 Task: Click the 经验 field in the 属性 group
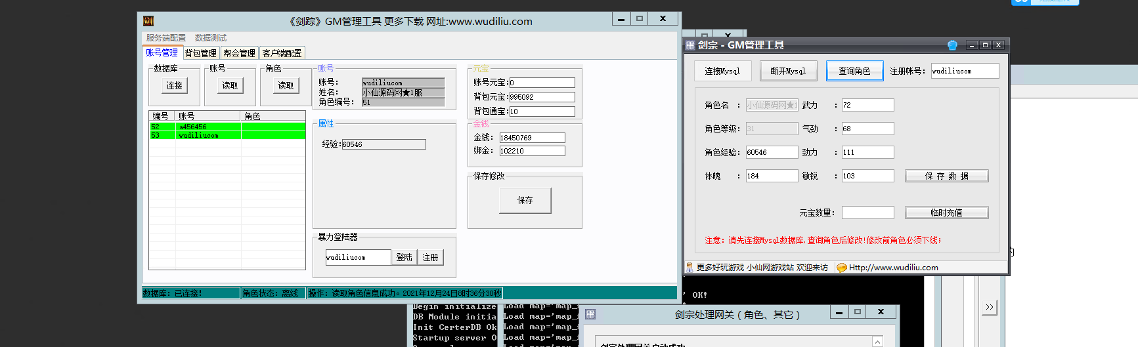click(x=383, y=144)
